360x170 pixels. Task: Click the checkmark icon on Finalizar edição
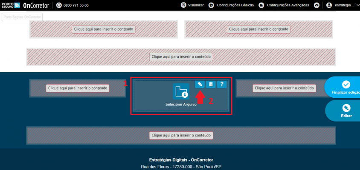(x=346, y=85)
